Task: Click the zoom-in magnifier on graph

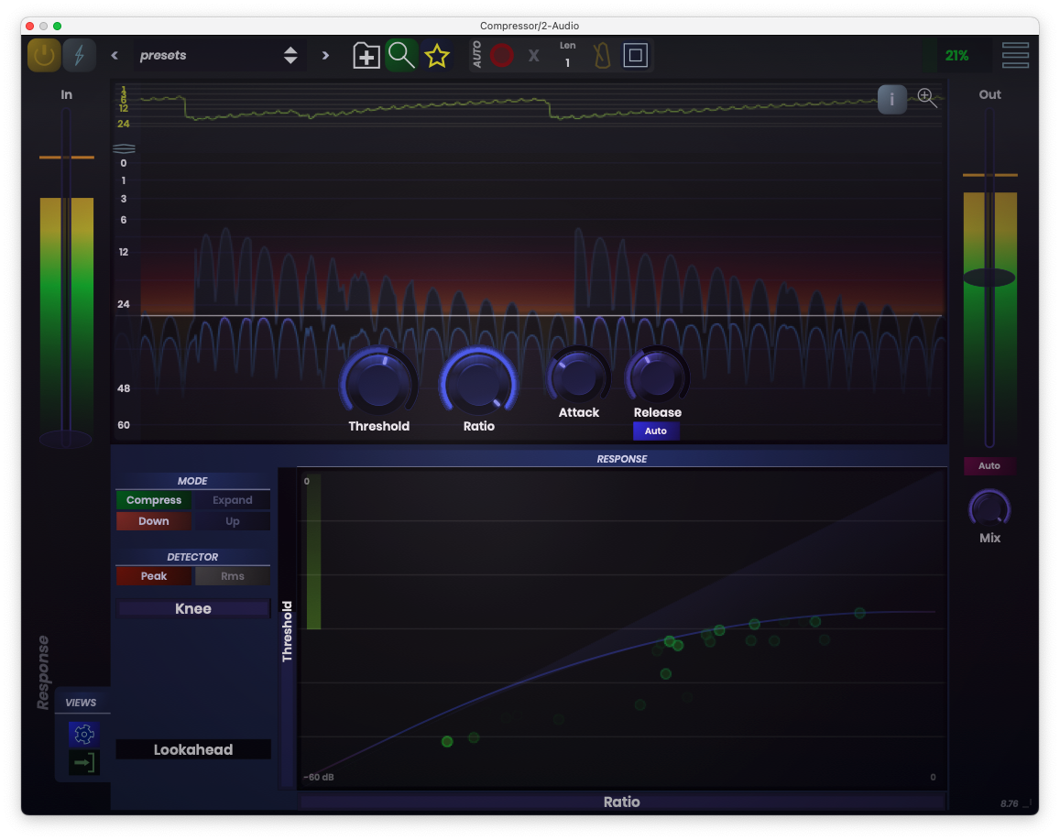Action: pyautogui.click(x=927, y=98)
